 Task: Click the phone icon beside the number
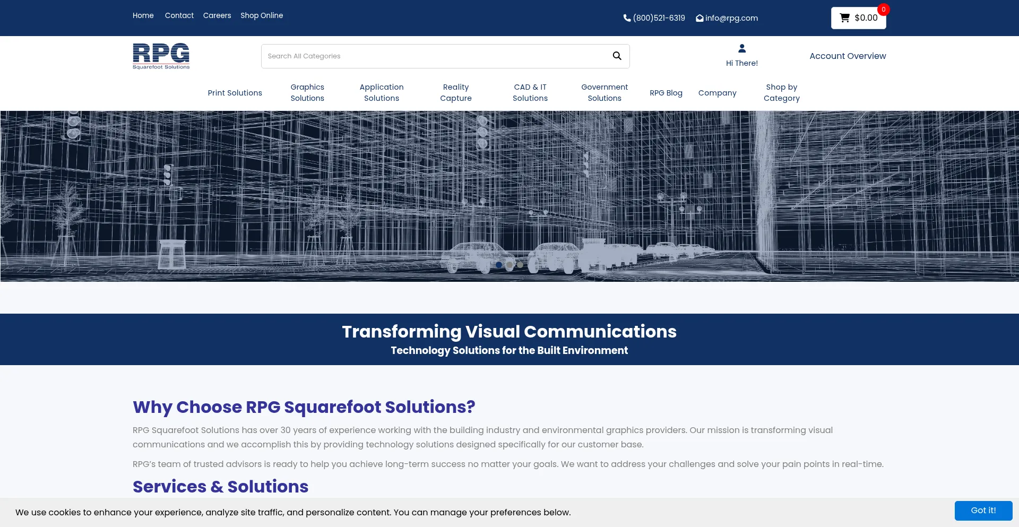pos(627,18)
